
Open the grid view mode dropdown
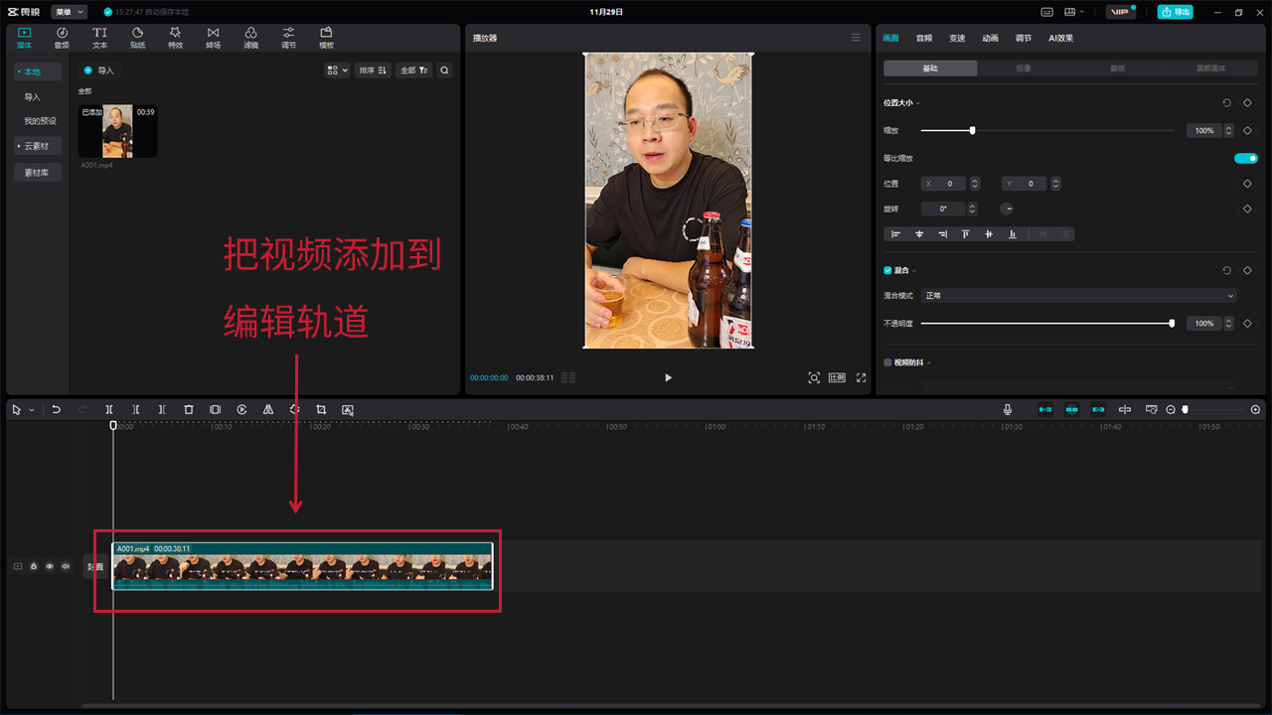(x=338, y=71)
